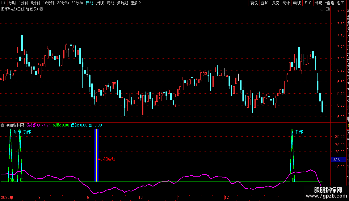349x201 pixels.
Task: Click the 顶部: 0.00 indicator value
Action: [x=79, y=125]
